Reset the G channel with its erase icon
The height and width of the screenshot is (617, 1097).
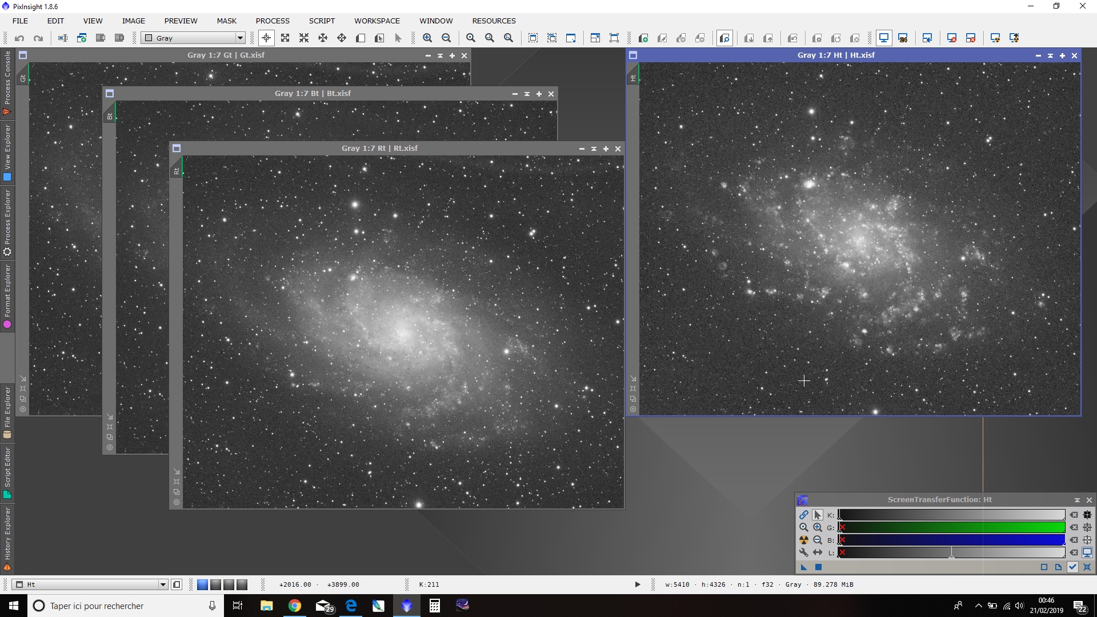point(1074,527)
